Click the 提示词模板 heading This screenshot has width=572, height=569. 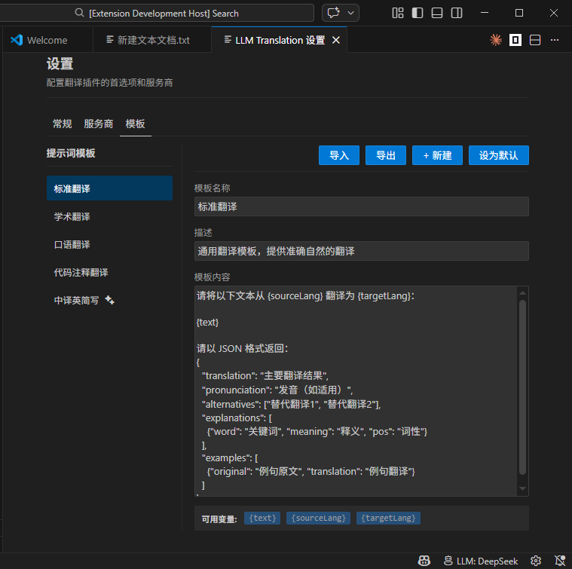click(x=71, y=153)
